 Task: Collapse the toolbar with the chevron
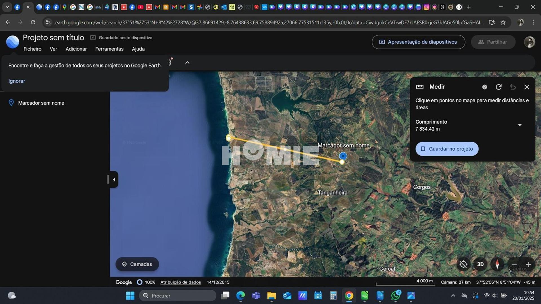[187, 62]
